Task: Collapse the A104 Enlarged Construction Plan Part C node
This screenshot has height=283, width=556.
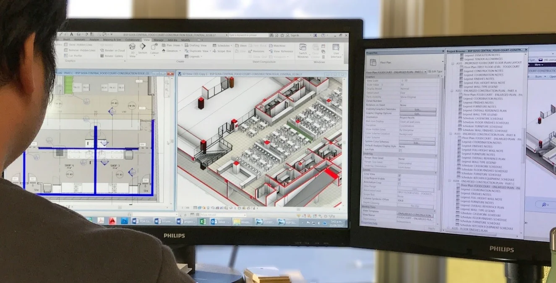Action: pyautogui.click(x=449, y=181)
